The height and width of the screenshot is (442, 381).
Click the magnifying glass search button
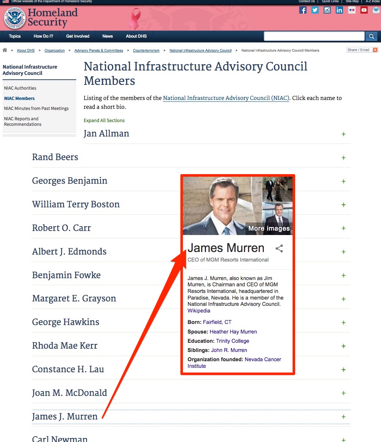click(x=371, y=37)
